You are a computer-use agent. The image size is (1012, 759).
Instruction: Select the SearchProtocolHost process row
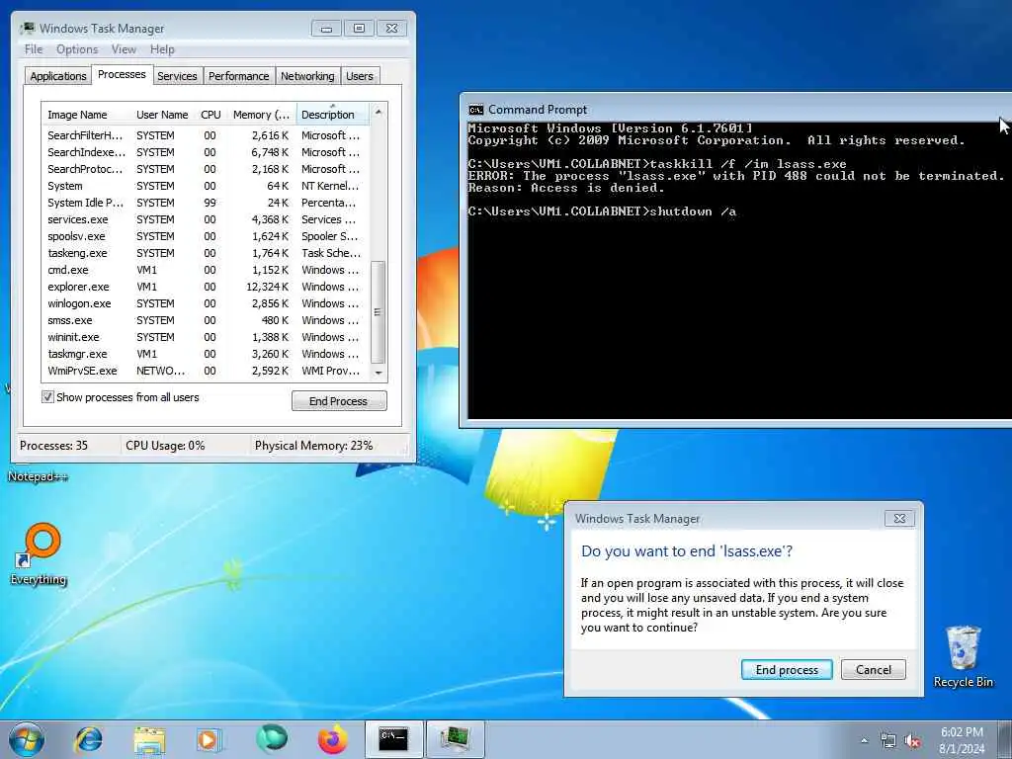(x=206, y=169)
